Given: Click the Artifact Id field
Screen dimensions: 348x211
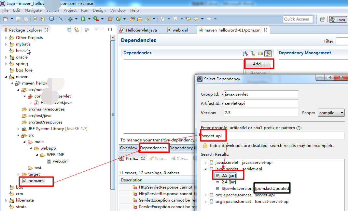Looking at the screenshot, I should tap(261, 103).
